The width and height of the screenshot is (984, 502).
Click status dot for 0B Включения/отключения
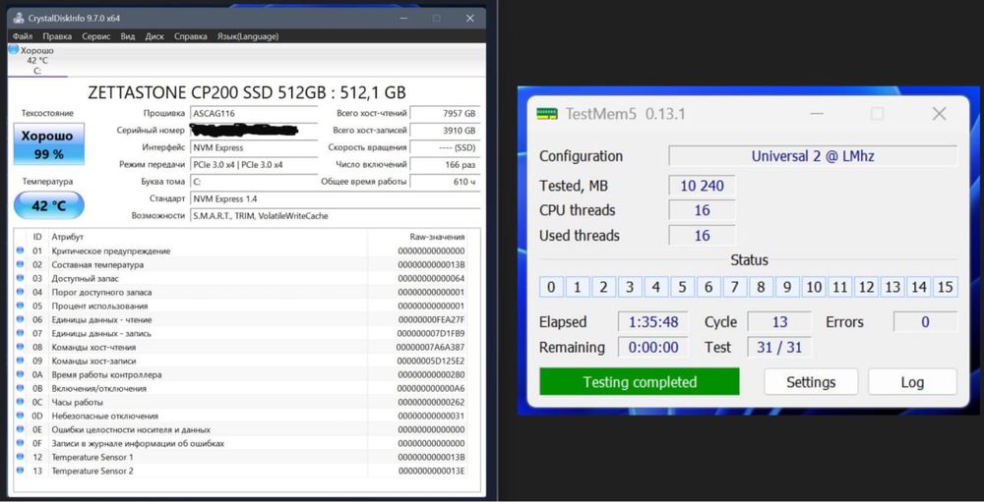[x=20, y=389]
